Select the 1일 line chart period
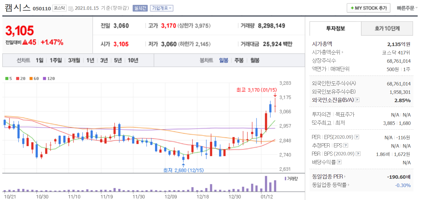The width and height of the screenshot is (422, 200). click(40, 60)
